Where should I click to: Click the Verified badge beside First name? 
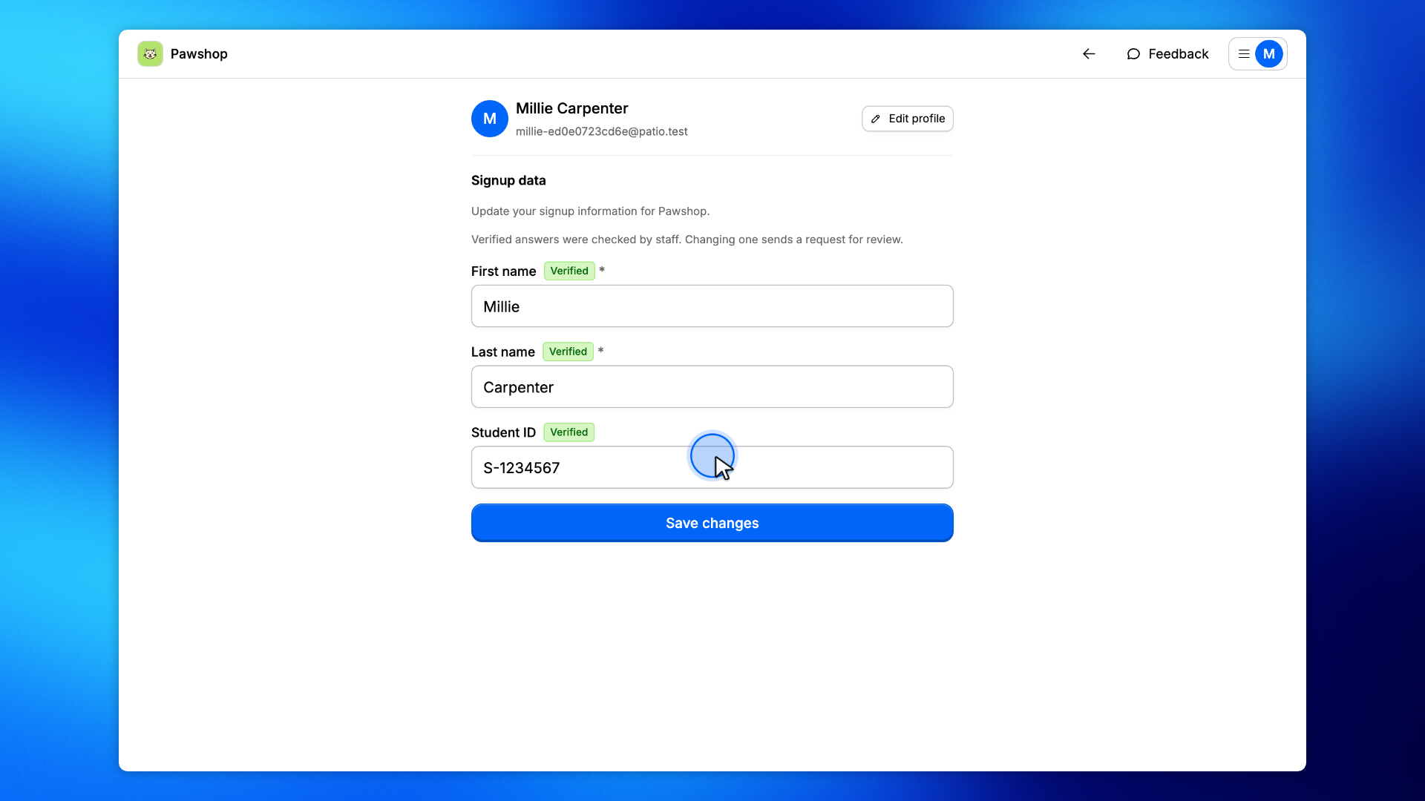point(569,271)
